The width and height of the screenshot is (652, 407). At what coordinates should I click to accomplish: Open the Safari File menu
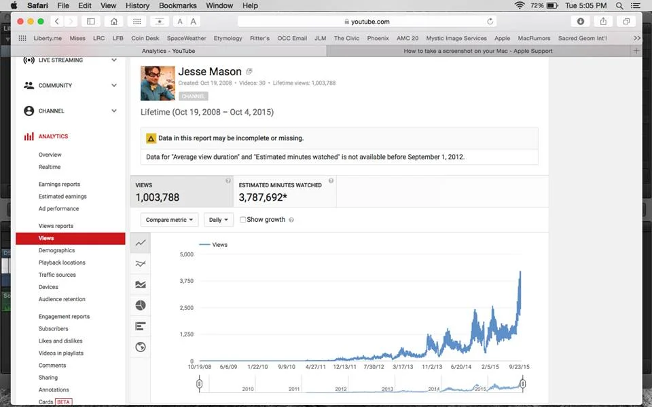[63, 6]
